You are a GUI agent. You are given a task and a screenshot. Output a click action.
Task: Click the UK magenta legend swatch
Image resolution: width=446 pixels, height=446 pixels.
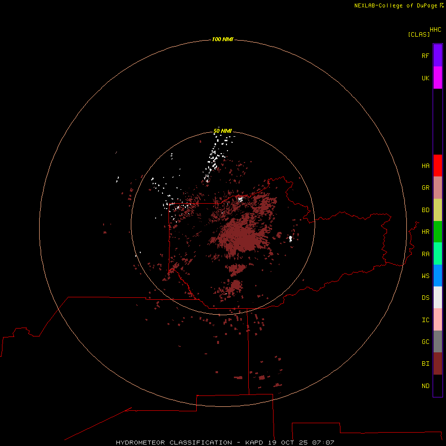438,78
